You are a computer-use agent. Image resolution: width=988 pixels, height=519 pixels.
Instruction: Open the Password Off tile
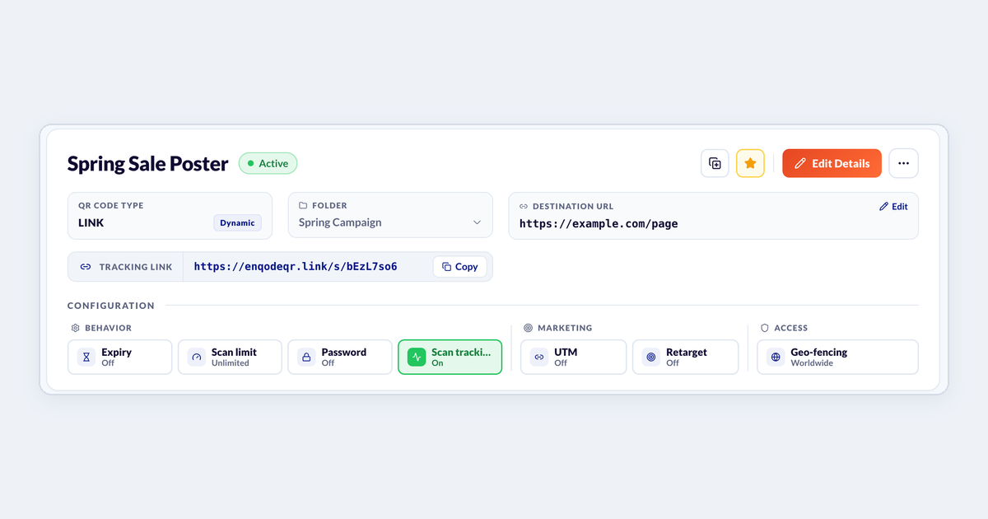pos(340,357)
